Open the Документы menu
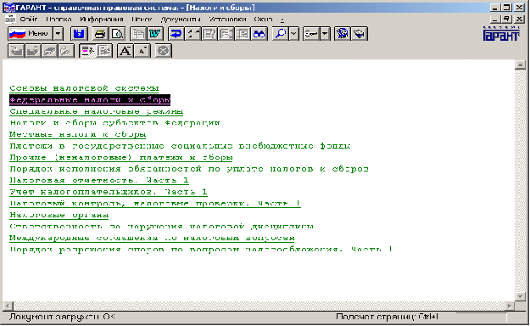Image resolution: width=530 pixels, height=326 pixels. tap(181, 20)
